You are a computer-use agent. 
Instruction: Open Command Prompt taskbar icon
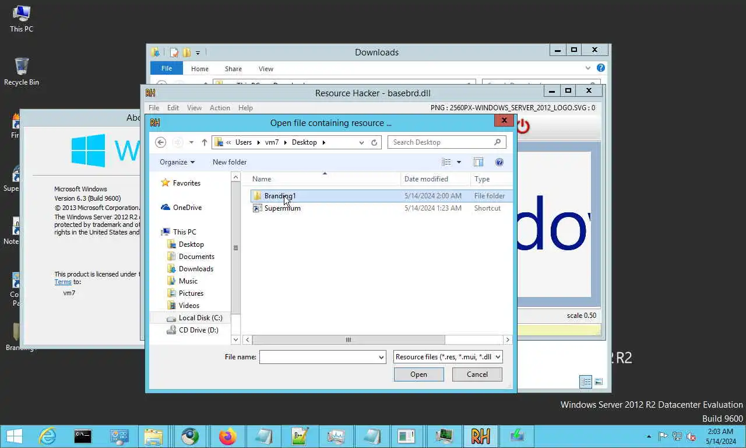point(83,436)
